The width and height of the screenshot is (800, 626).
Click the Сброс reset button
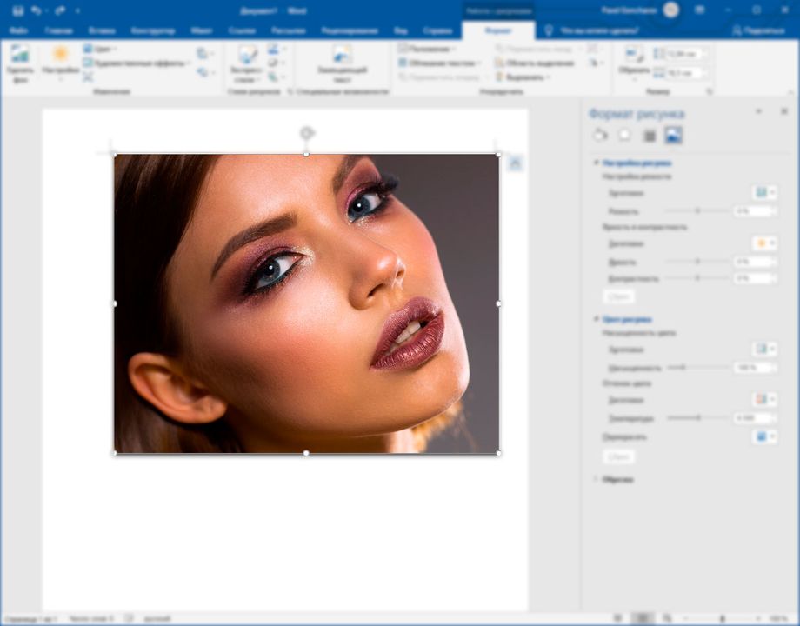(619, 296)
